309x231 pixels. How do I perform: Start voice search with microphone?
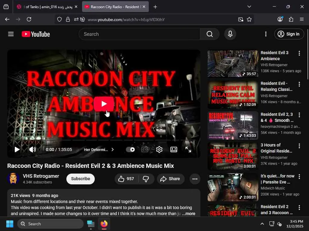pyautogui.click(x=230, y=34)
